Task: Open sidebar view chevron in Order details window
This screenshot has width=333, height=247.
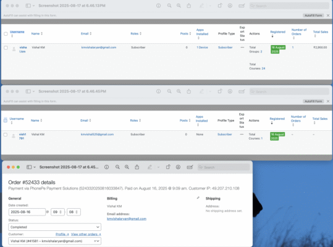Action: (x=35, y=167)
